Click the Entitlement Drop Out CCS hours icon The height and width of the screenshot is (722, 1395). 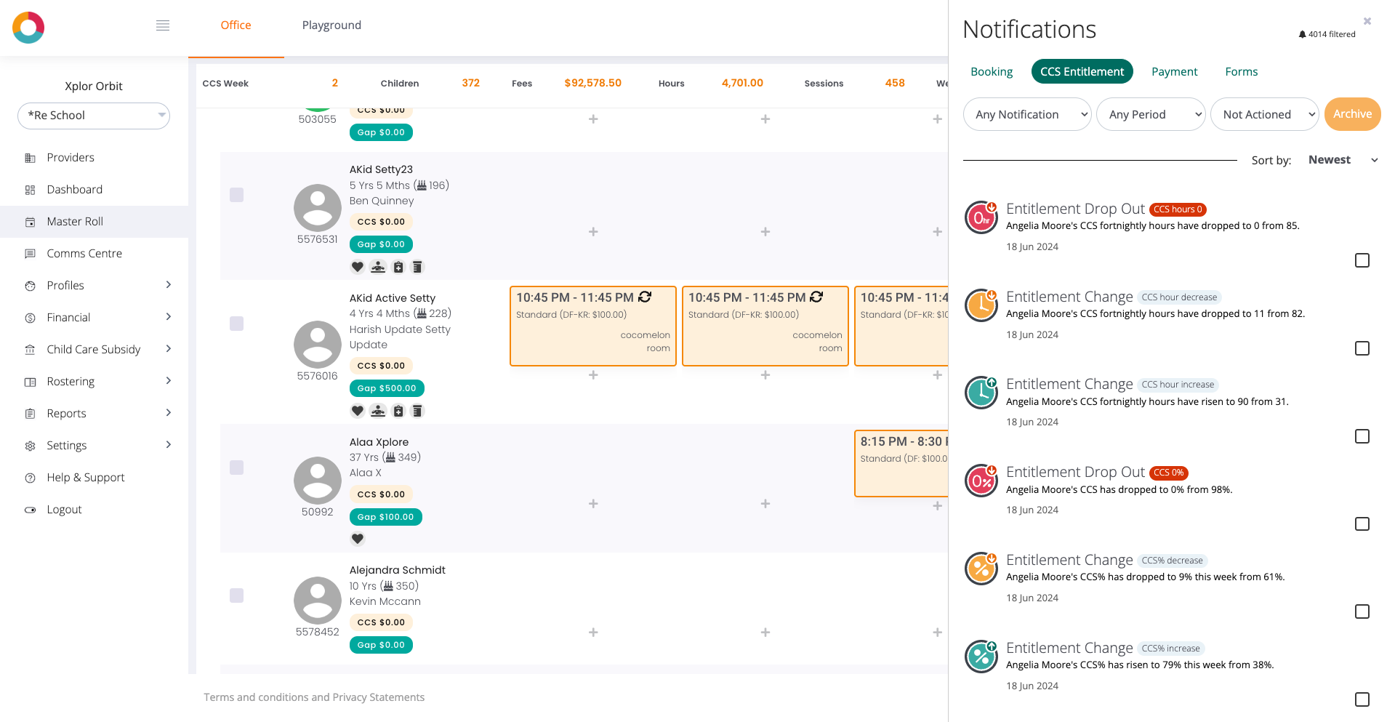(981, 217)
